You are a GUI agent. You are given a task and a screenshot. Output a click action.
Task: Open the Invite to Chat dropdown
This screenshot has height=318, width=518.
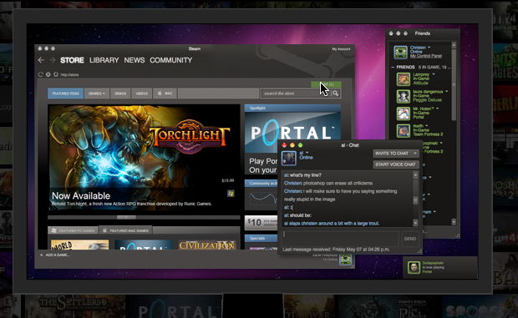396,154
